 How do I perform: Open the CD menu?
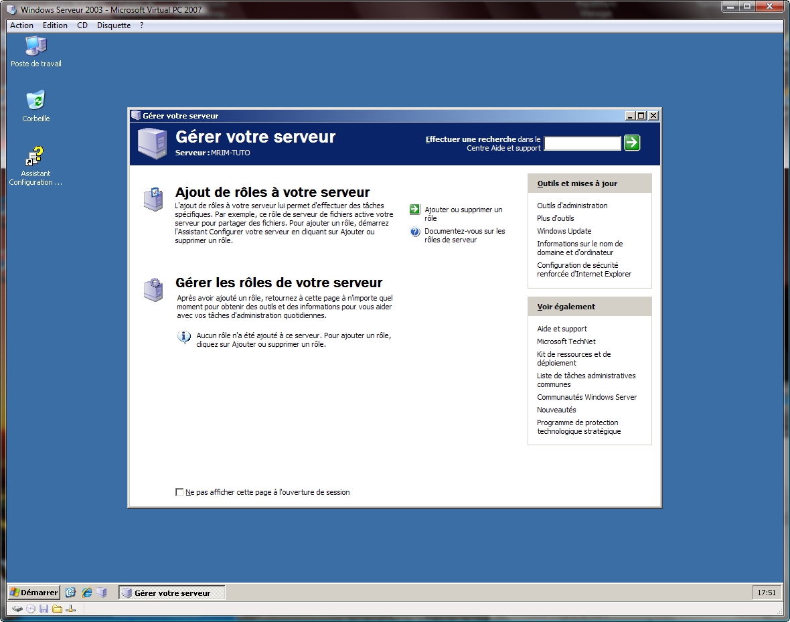(82, 25)
